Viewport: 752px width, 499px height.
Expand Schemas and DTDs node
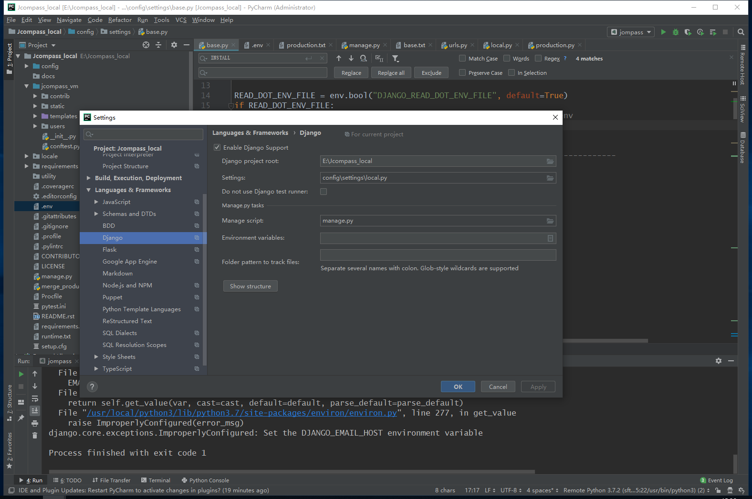[96, 214]
